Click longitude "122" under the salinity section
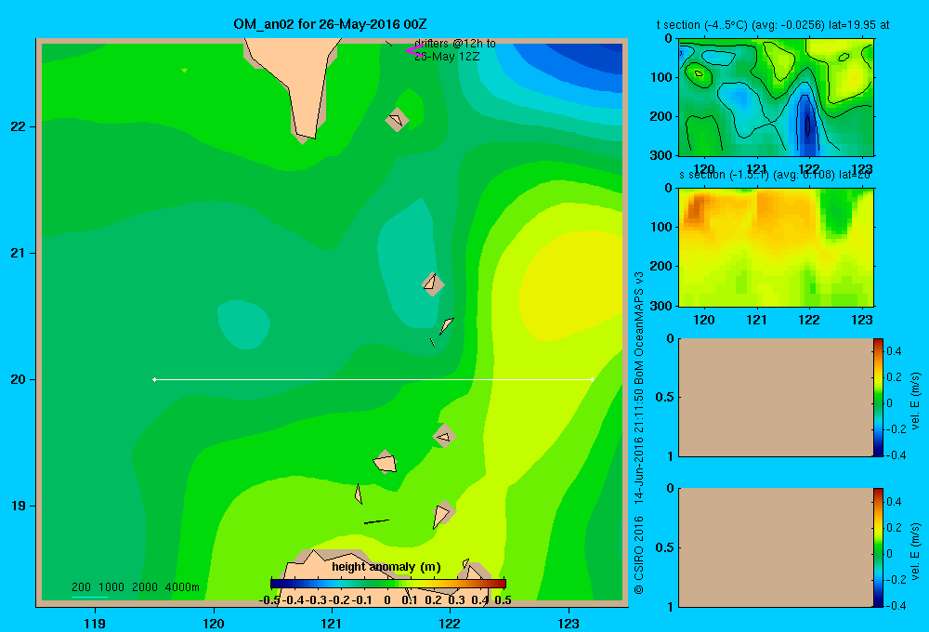Viewport: 929px width, 632px height. (x=809, y=320)
